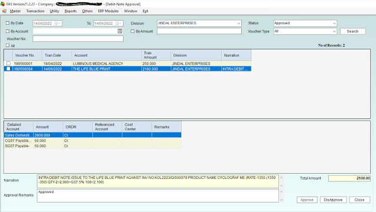The image size is (376, 212).
Task: Tick checkbox for THE LIFE BLUE PRINT row
Action: coord(8,69)
